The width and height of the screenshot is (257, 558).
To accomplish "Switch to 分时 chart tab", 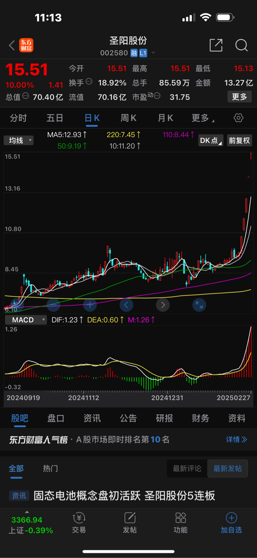I will click(x=18, y=118).
